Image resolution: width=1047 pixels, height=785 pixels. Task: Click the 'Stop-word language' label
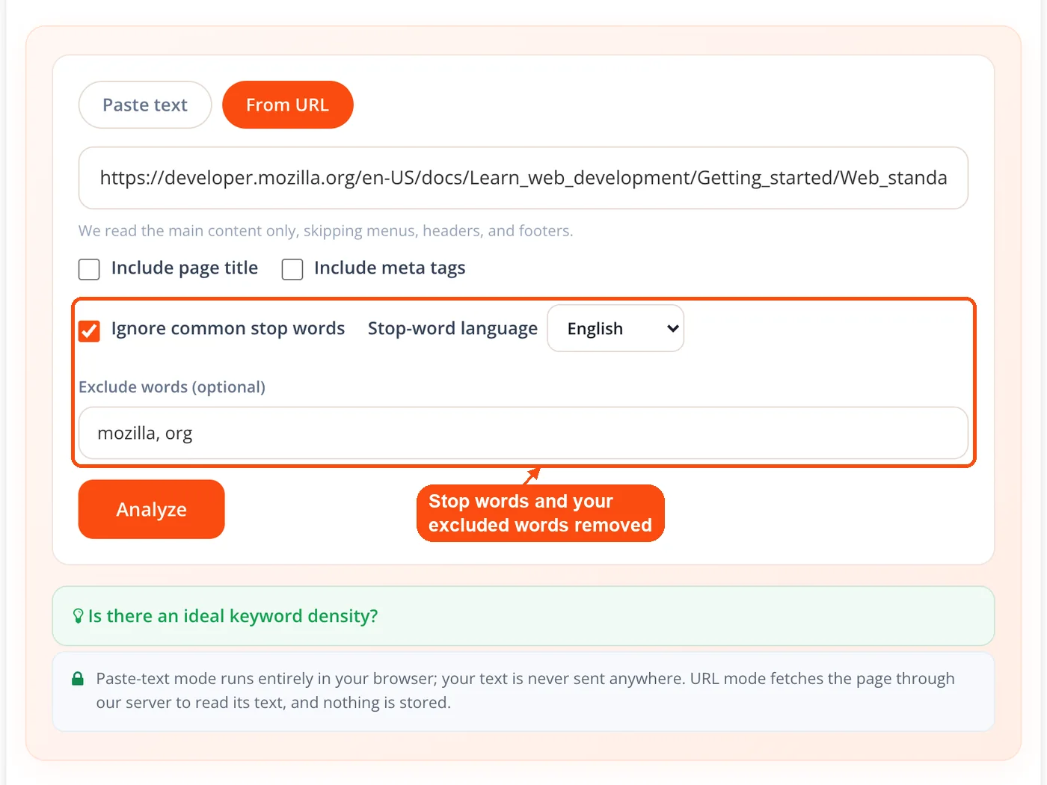coord(452,329)
